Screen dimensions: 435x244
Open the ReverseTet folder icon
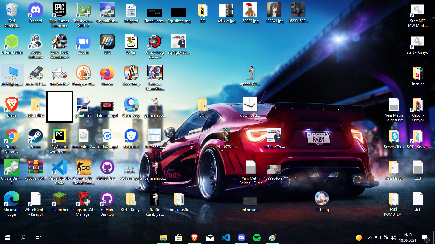394,139
